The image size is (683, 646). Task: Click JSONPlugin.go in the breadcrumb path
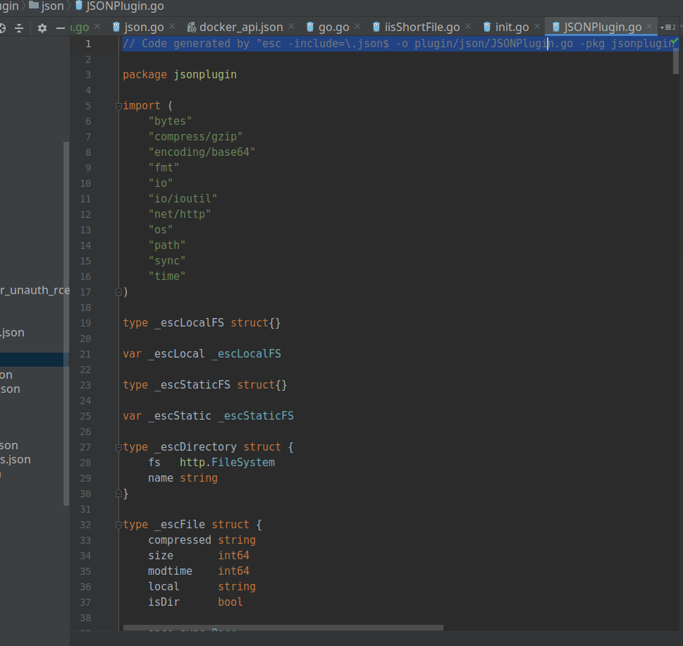tap(125, 6)
